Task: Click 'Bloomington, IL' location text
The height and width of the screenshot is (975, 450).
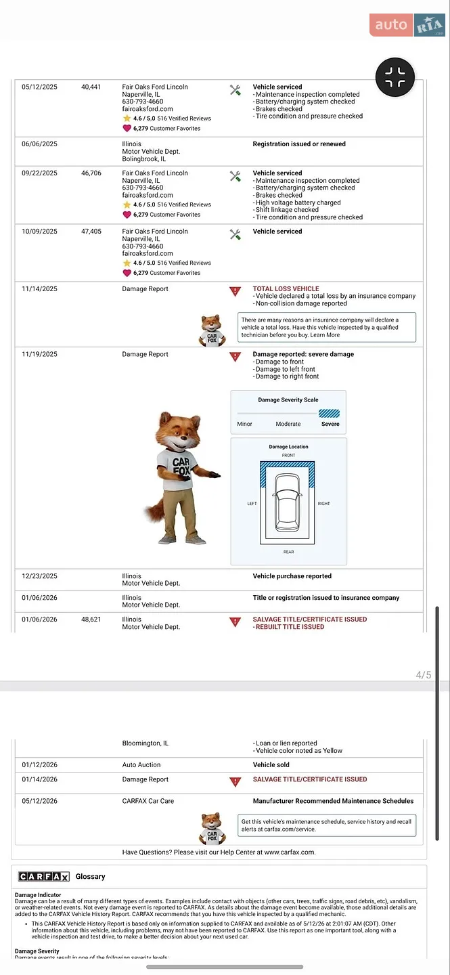Action: [145, 743]
